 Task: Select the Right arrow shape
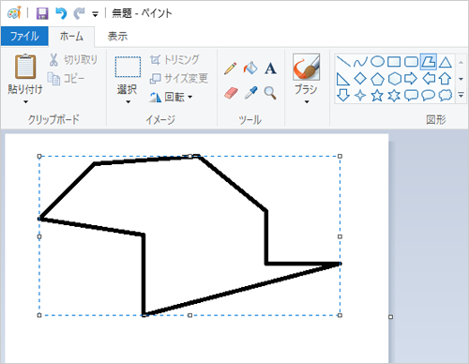[411, 79]
